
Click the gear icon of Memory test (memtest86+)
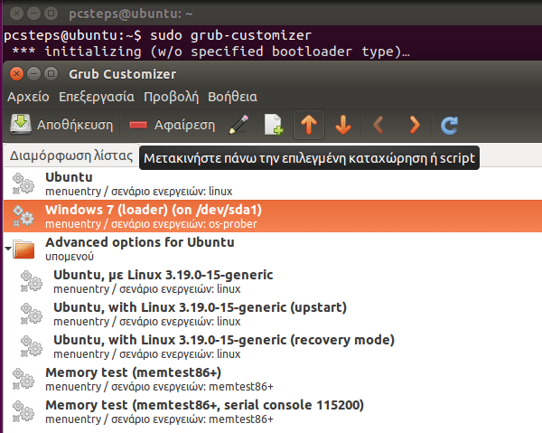23,379
